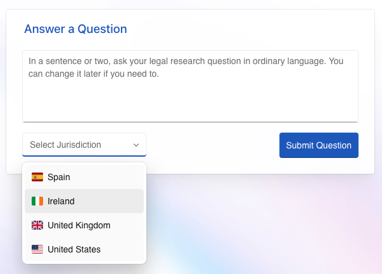Choose Spain from the jurisdiction list
The height and width of the screenshot is (274, 382).
(84, 177)
